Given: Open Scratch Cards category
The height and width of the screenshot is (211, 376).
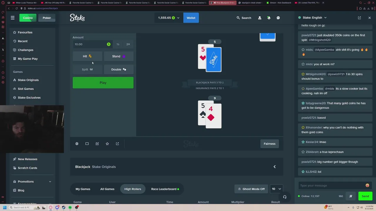Looking at the screenshot, I should [32, 168].
